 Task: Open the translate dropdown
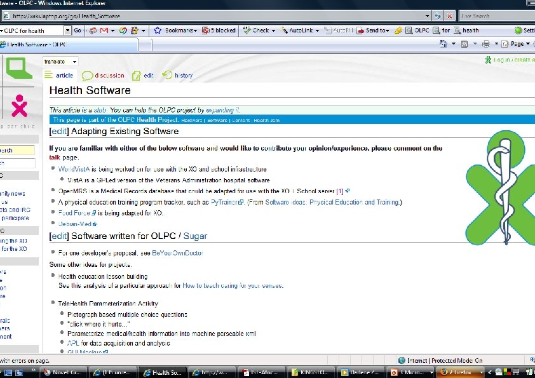(x=60, y=62)
